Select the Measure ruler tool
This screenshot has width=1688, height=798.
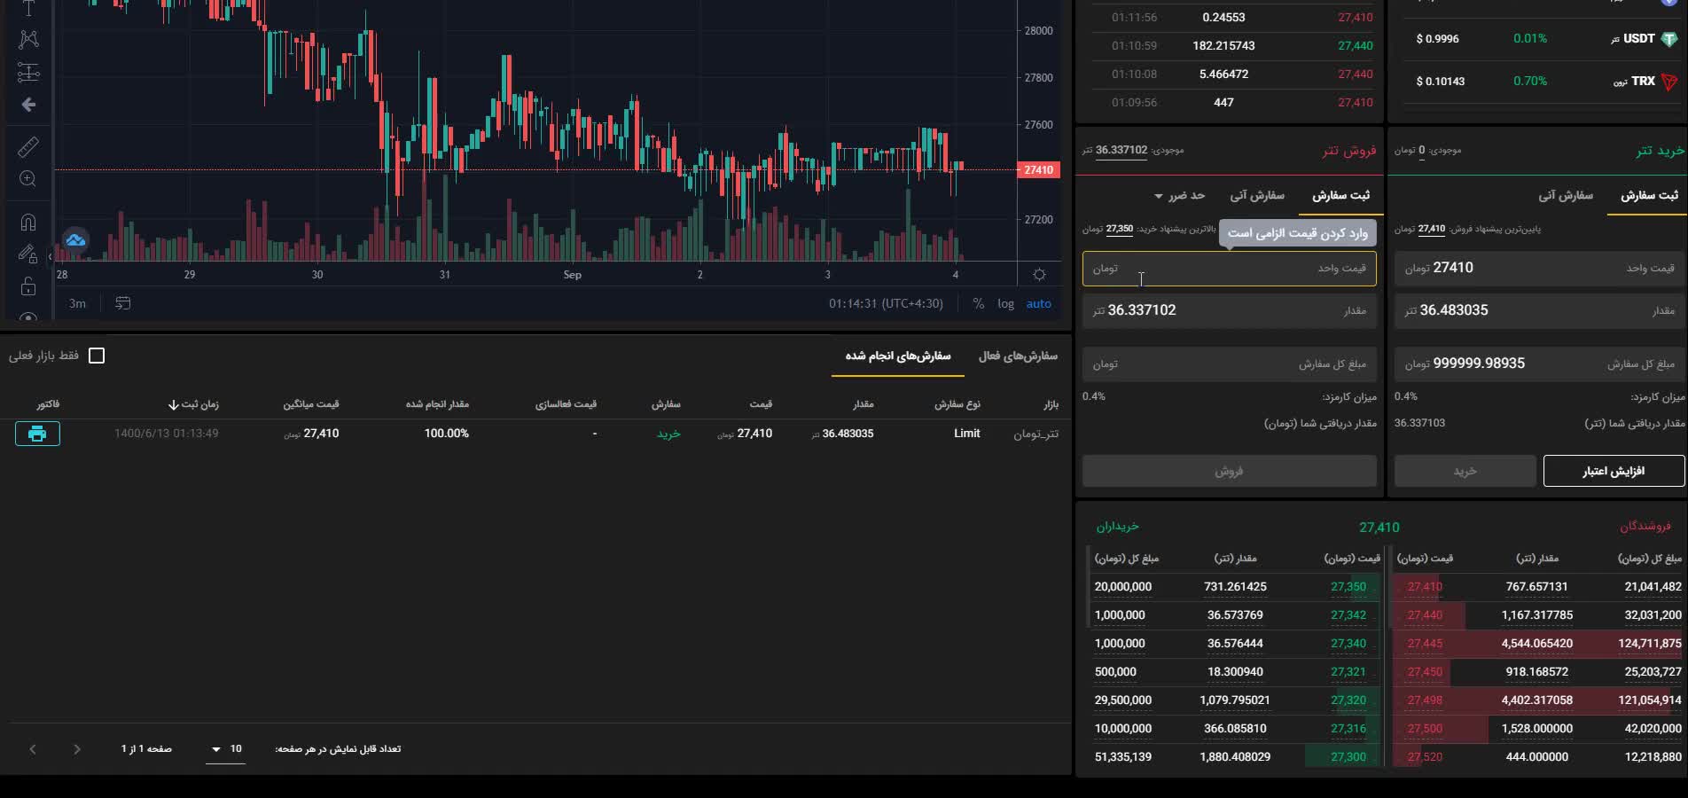[28, 146]
